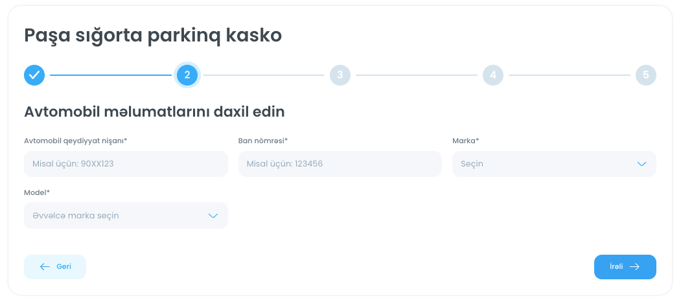Click the right arrow icon in İrəli
This screenshot has height=302, width=681.
(634, 267)
